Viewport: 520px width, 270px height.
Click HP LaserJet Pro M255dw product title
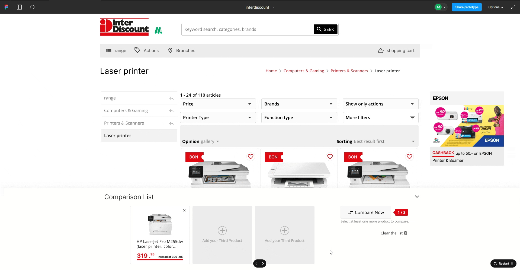[x=160, y=244]
